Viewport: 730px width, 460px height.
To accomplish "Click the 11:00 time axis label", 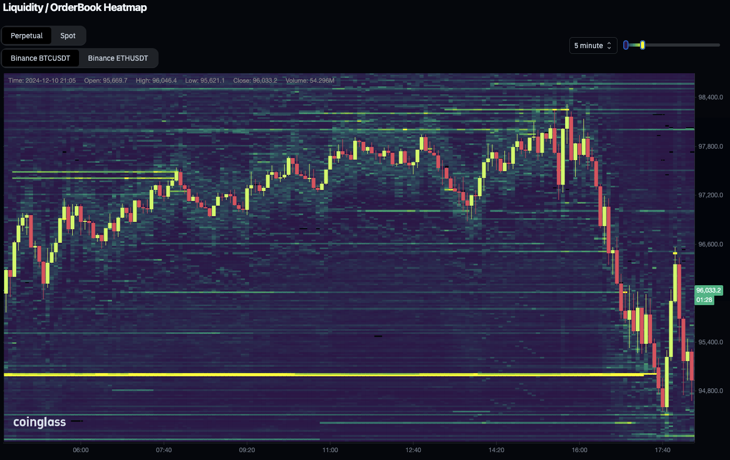I will 330,450.
